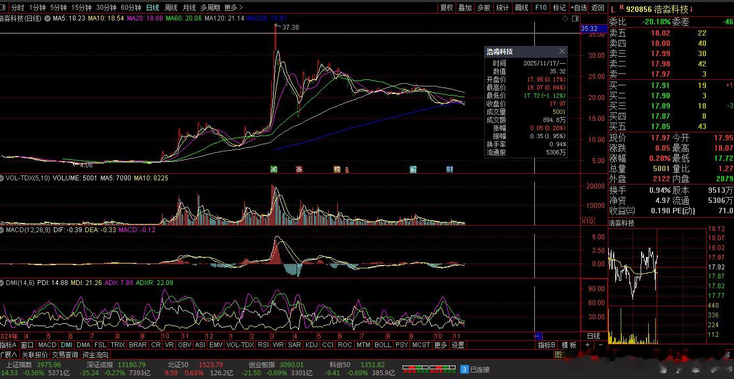The width and height of the screenshot is (734, 379).
Task: Click the X10 volume scale button
Action: 587,221
